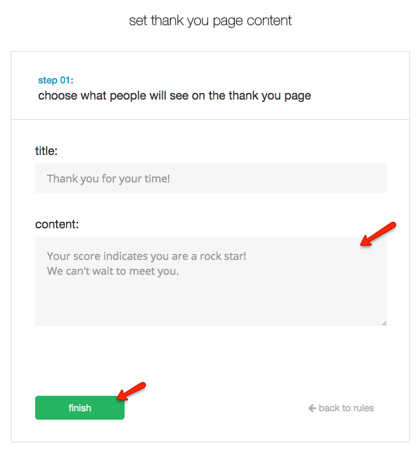Click the blue "step 01:" label
Screen dimensions: 419x456
(55, 80)
